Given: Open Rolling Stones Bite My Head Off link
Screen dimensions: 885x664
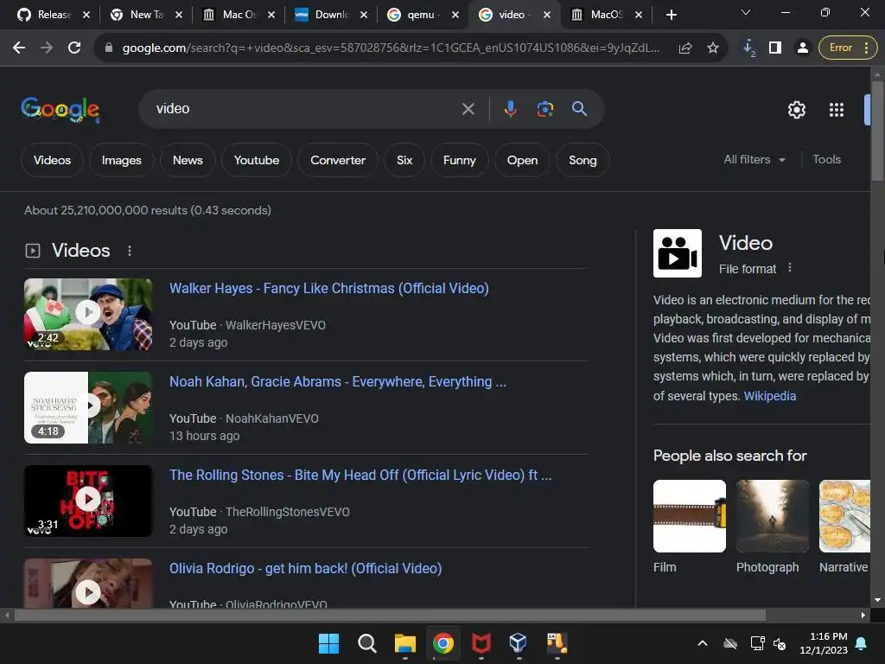Looking at the screenshot, I should tap(360, 475).
